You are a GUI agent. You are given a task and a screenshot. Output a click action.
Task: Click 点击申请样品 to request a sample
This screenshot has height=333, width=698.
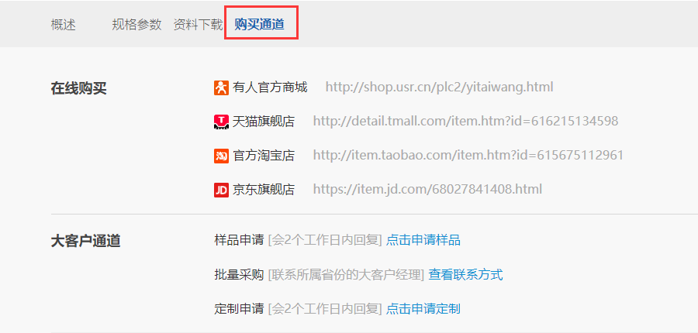pos(423,241)
